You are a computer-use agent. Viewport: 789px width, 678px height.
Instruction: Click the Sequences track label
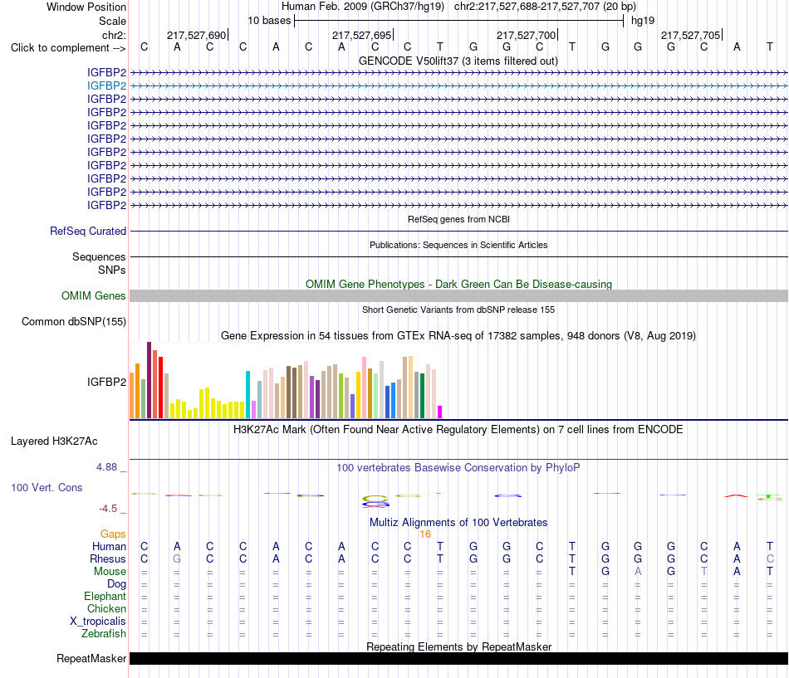99,257
